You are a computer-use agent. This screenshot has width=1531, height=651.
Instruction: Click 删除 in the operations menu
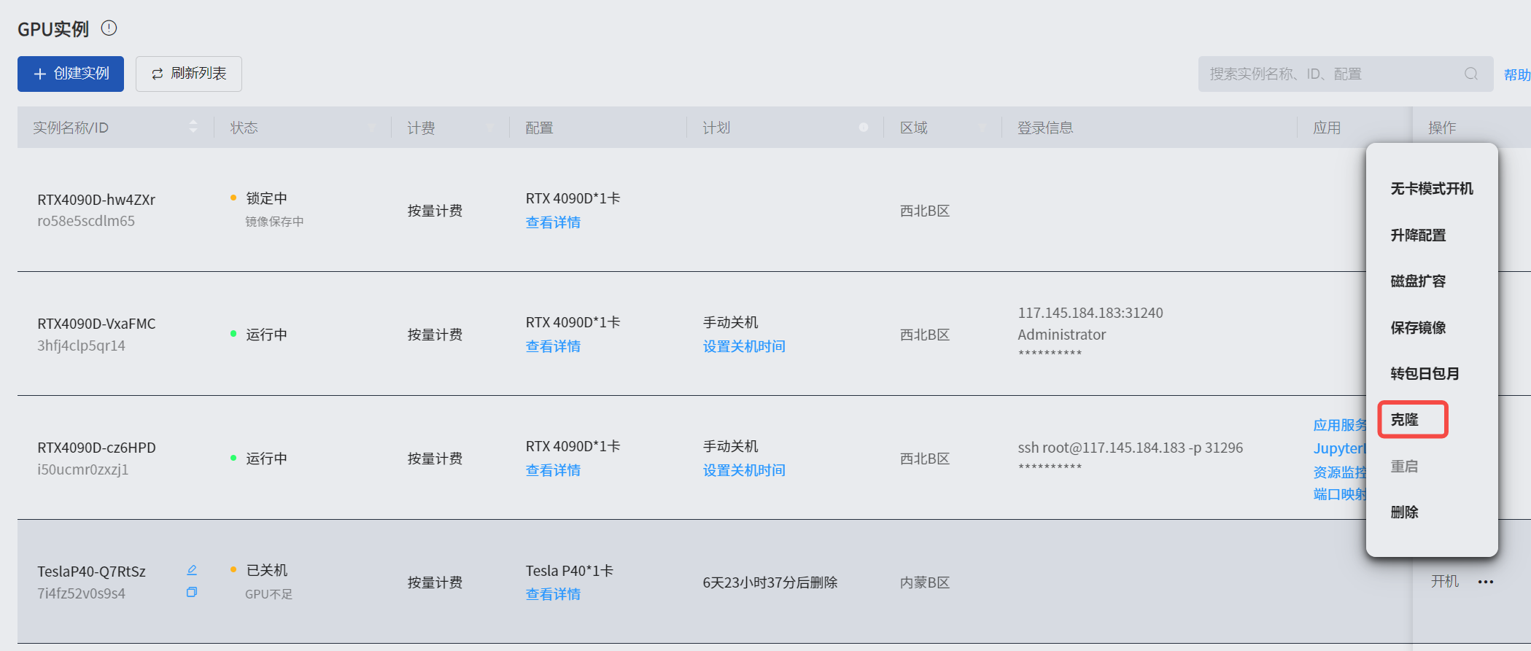pyautogui.click(x=1405, y=512)
